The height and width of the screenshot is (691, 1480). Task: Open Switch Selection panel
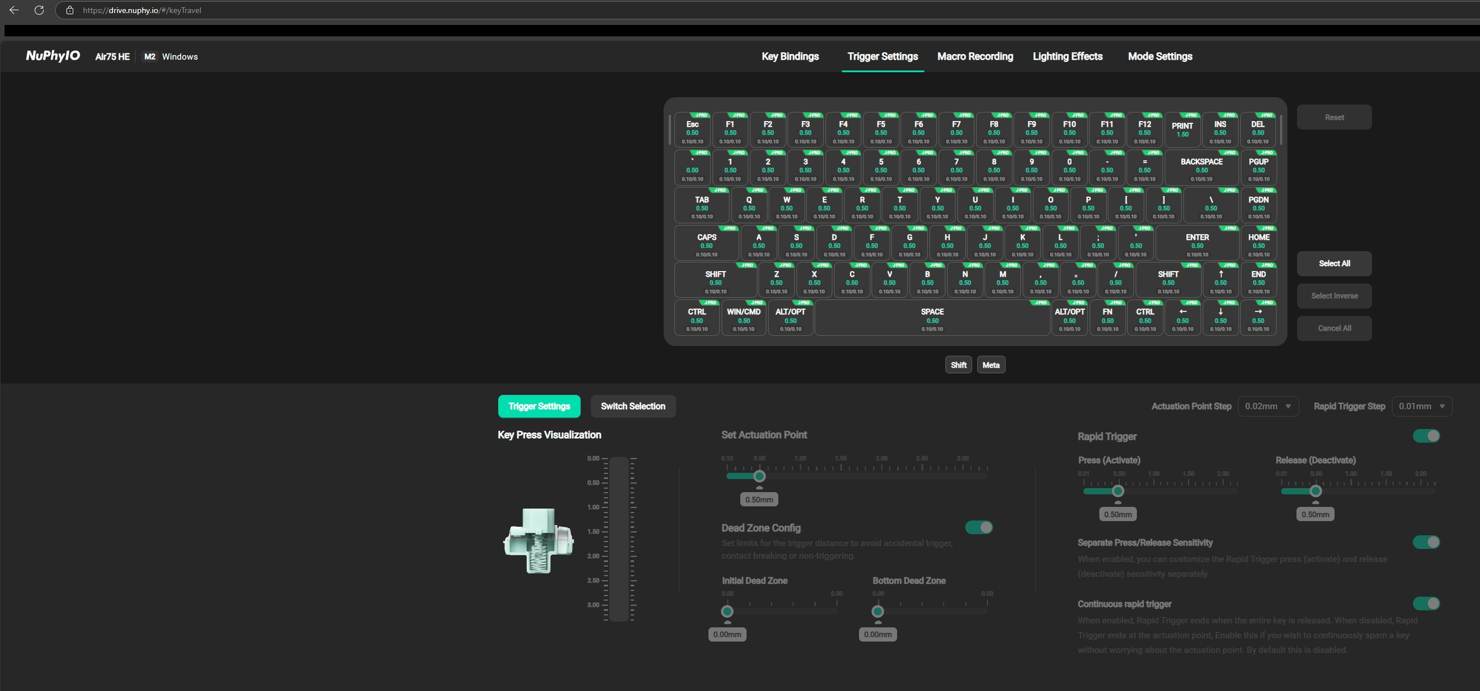[632, 406]
